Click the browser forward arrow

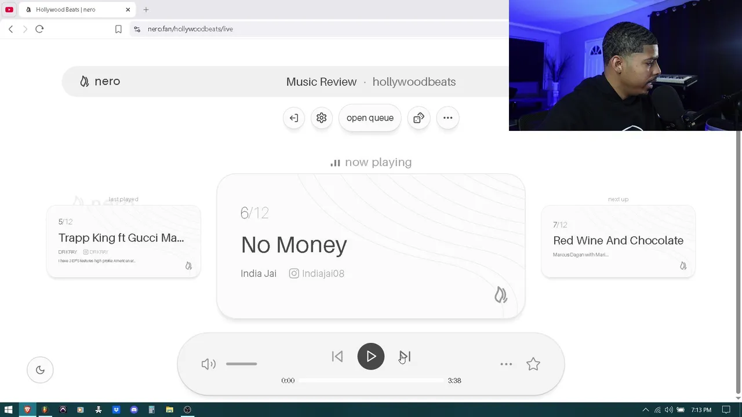point(25,29)
